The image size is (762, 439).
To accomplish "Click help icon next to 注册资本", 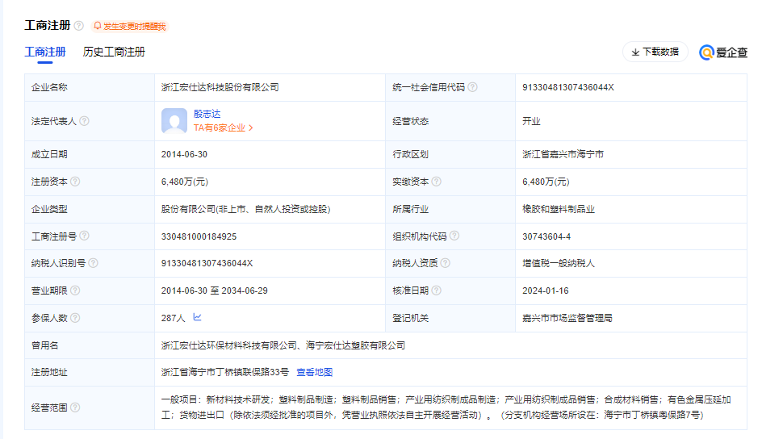I will (75, 182).
